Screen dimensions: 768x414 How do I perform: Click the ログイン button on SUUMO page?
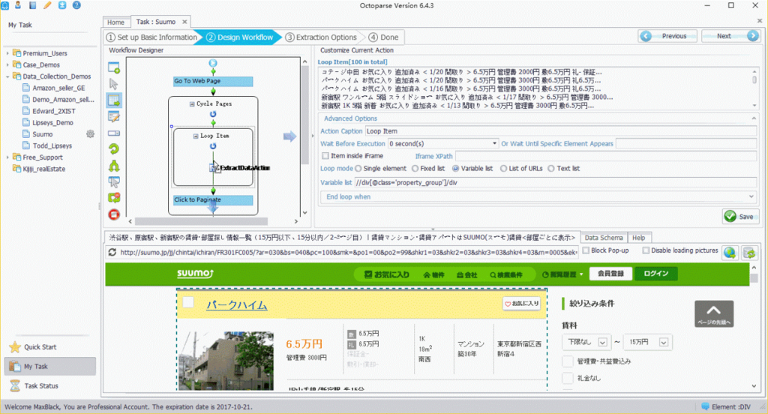click(655, 274)
